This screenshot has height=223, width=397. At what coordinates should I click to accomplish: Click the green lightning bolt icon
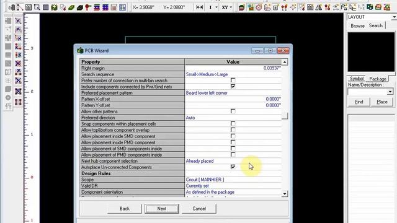click(54, 7)
